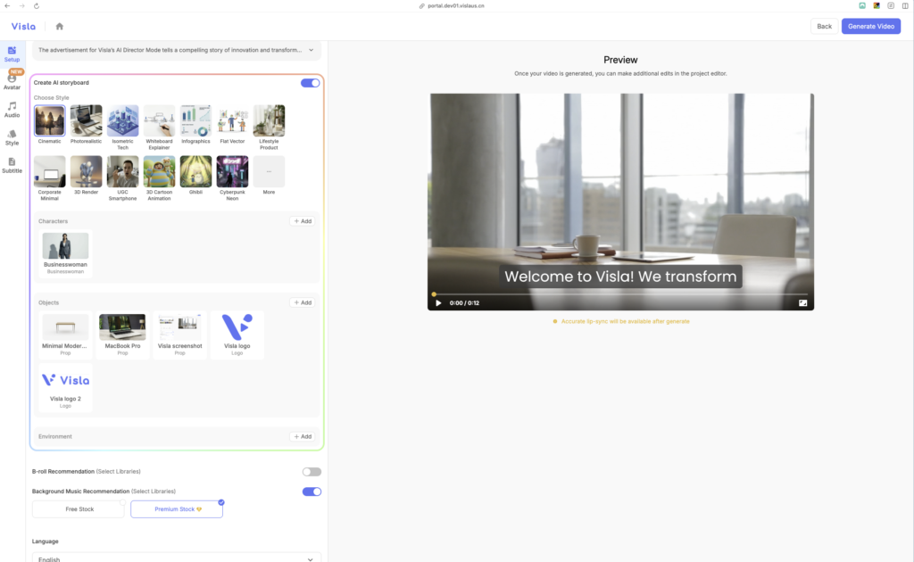Click the home icon in header
This screenshot has height=562, width=914.
59,26
